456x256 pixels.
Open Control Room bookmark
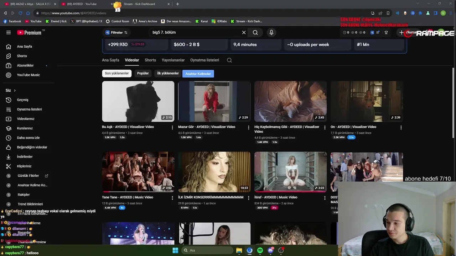118,21
